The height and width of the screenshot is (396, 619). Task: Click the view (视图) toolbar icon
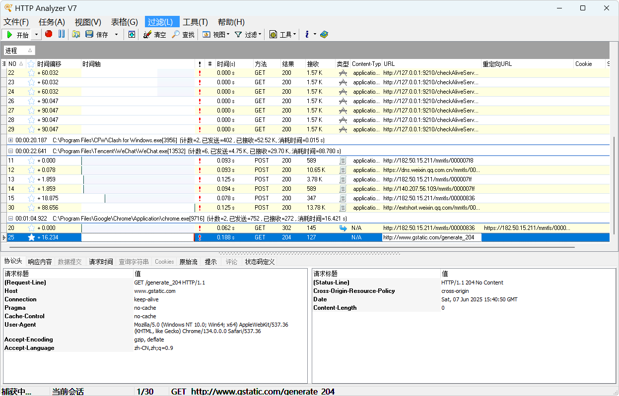tap(206, 35)
